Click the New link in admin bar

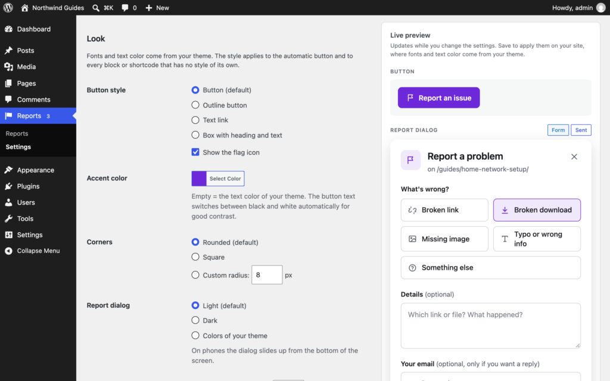[x=163, y=8]
